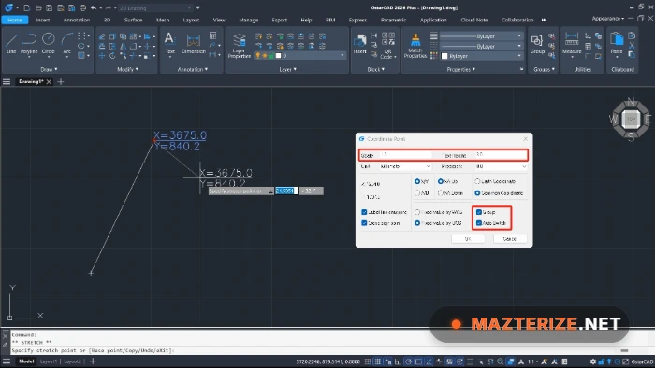This screenshot has height=368, width=655.
Task: Click the Text height input field
Action: [x=501, y=155]
